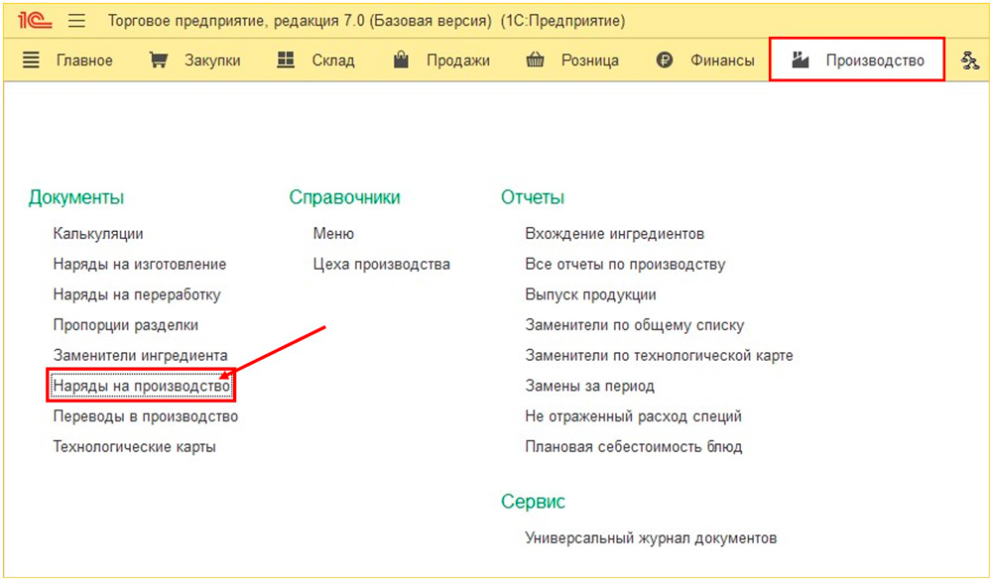Screen dimensions: 992x580
Task: Open the Главное section
Action: (x=83, y=60)
